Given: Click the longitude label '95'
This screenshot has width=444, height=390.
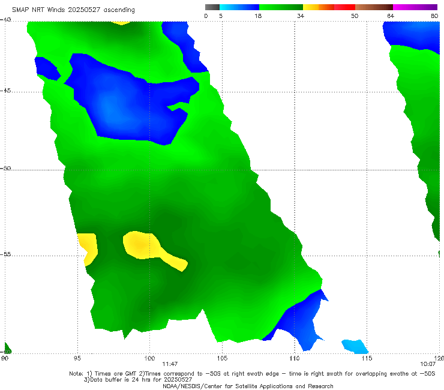Looking at the screenshot, I should click(x=77, y=358).
